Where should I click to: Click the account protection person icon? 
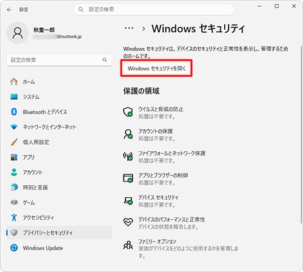click(x=128, y=134)
